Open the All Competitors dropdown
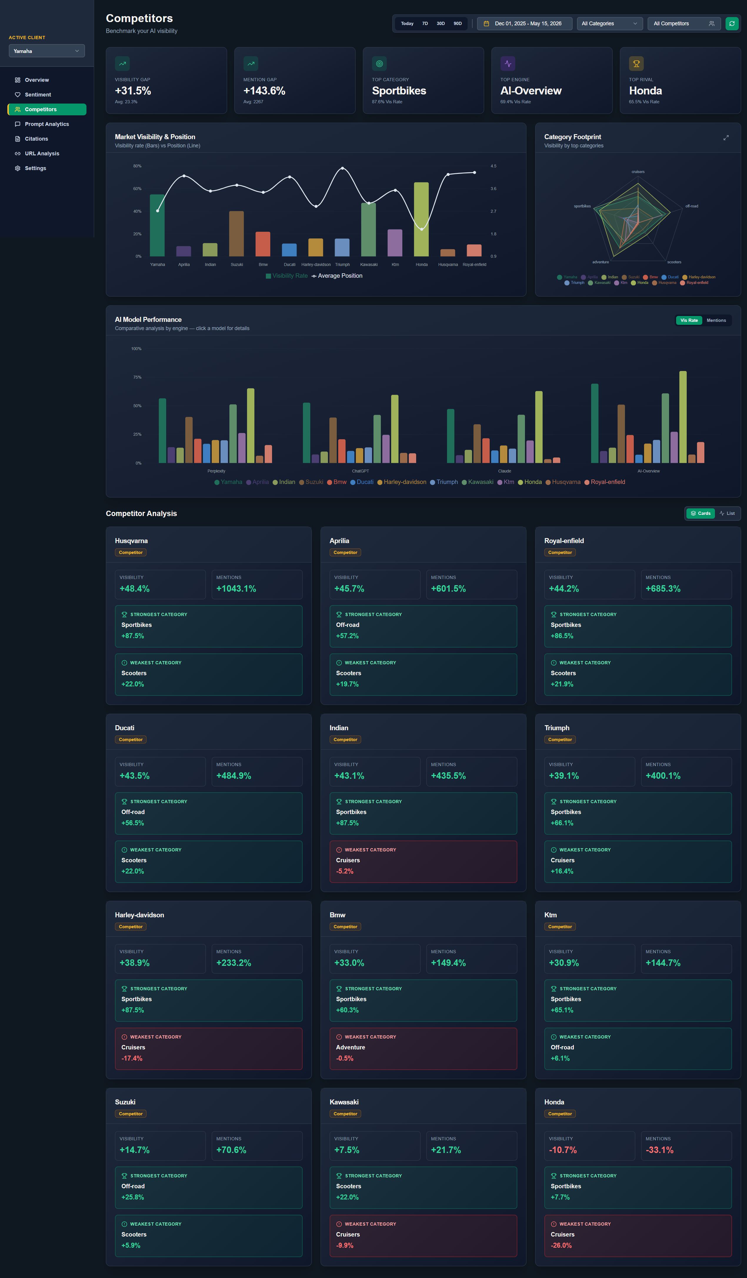The image size is (747, 1278). point(684,24)
